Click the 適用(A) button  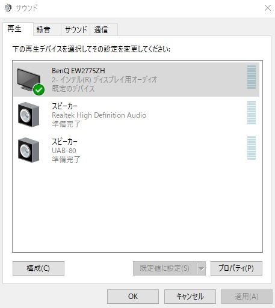click(247, 297)
